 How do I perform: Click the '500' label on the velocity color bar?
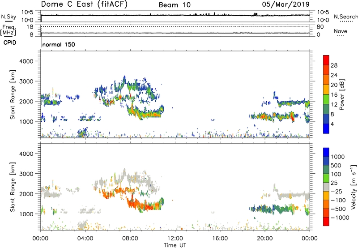[x=336, y=166]
